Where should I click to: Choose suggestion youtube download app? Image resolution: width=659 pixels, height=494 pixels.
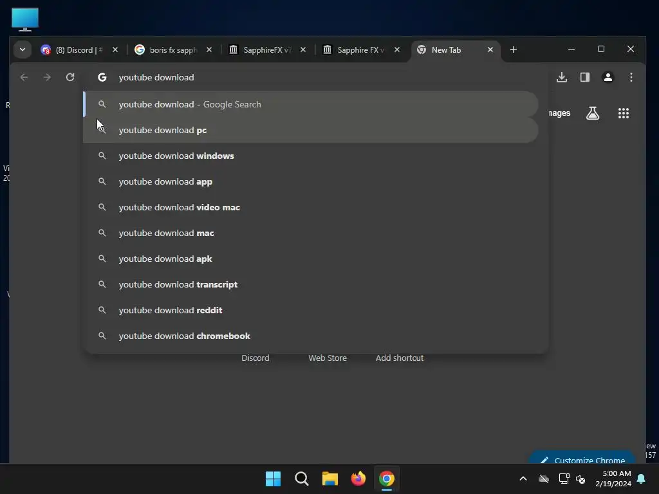(x=311, y=181)
